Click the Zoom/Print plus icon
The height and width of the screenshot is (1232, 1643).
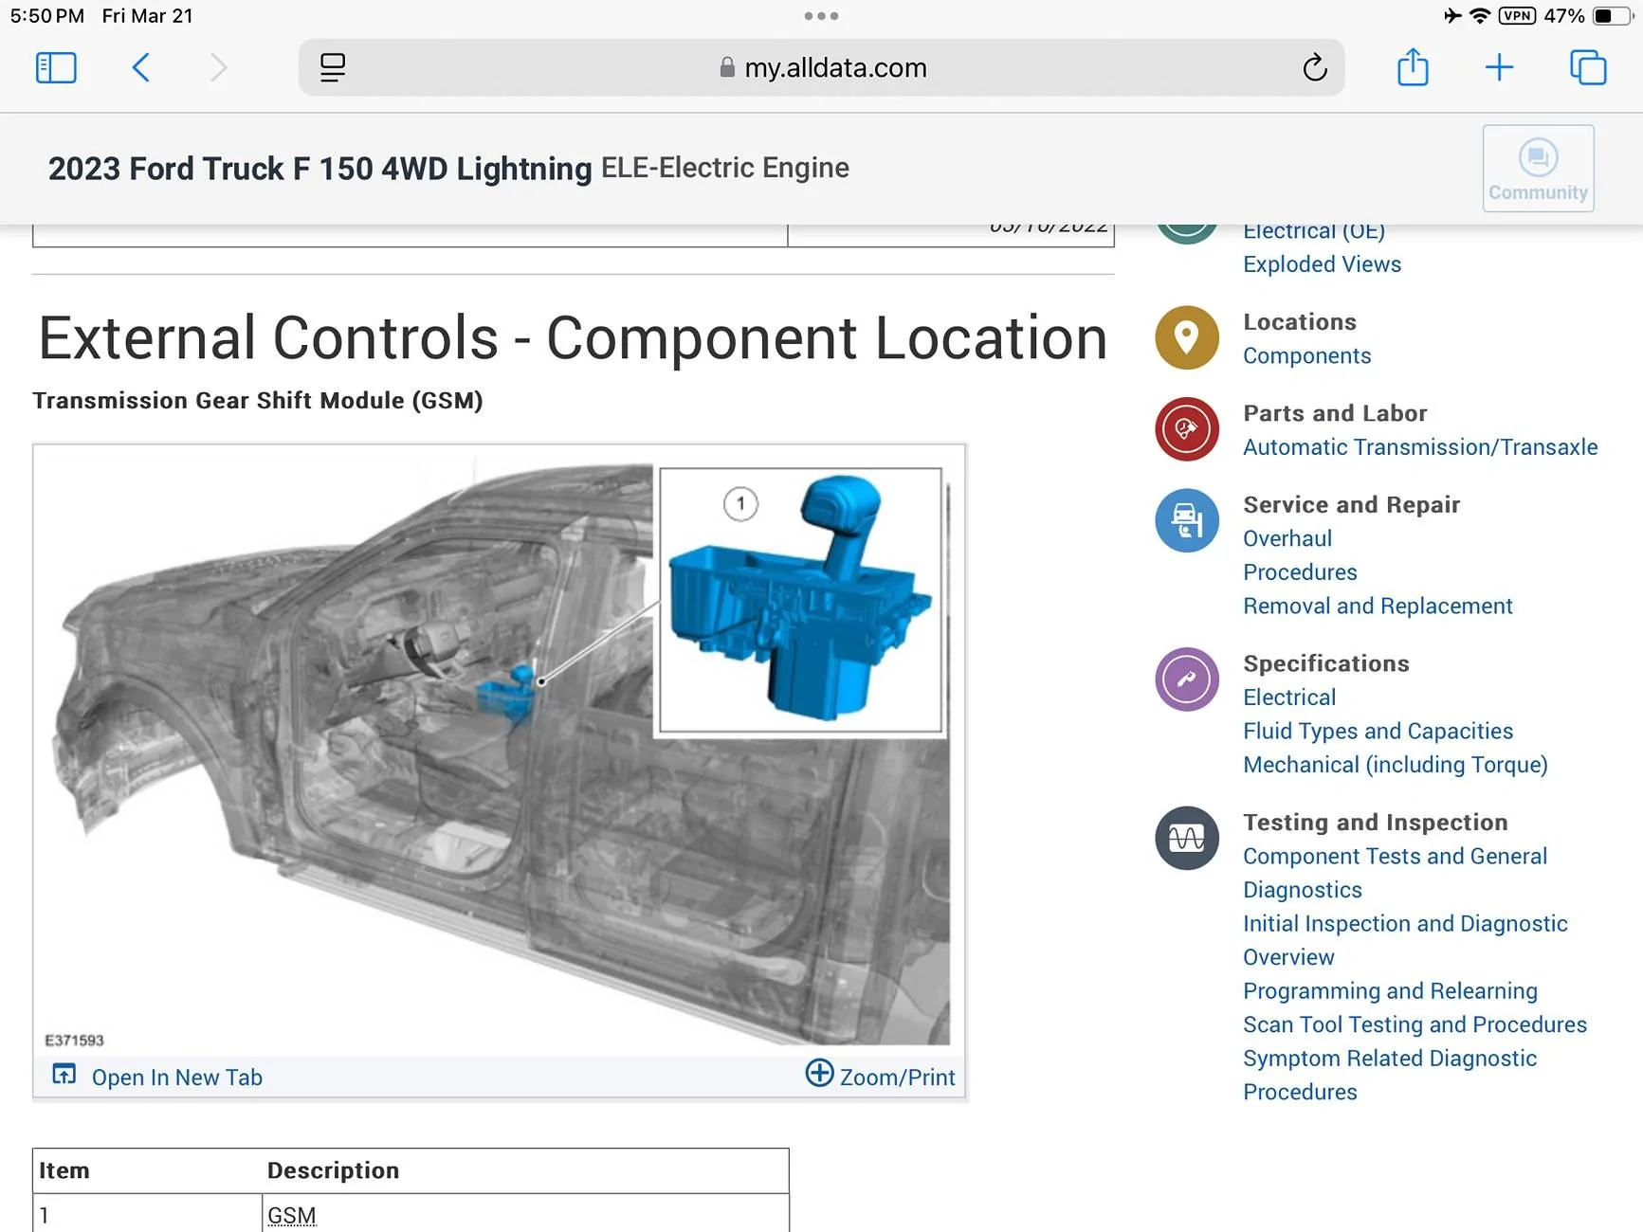[x=819, y=1073]
